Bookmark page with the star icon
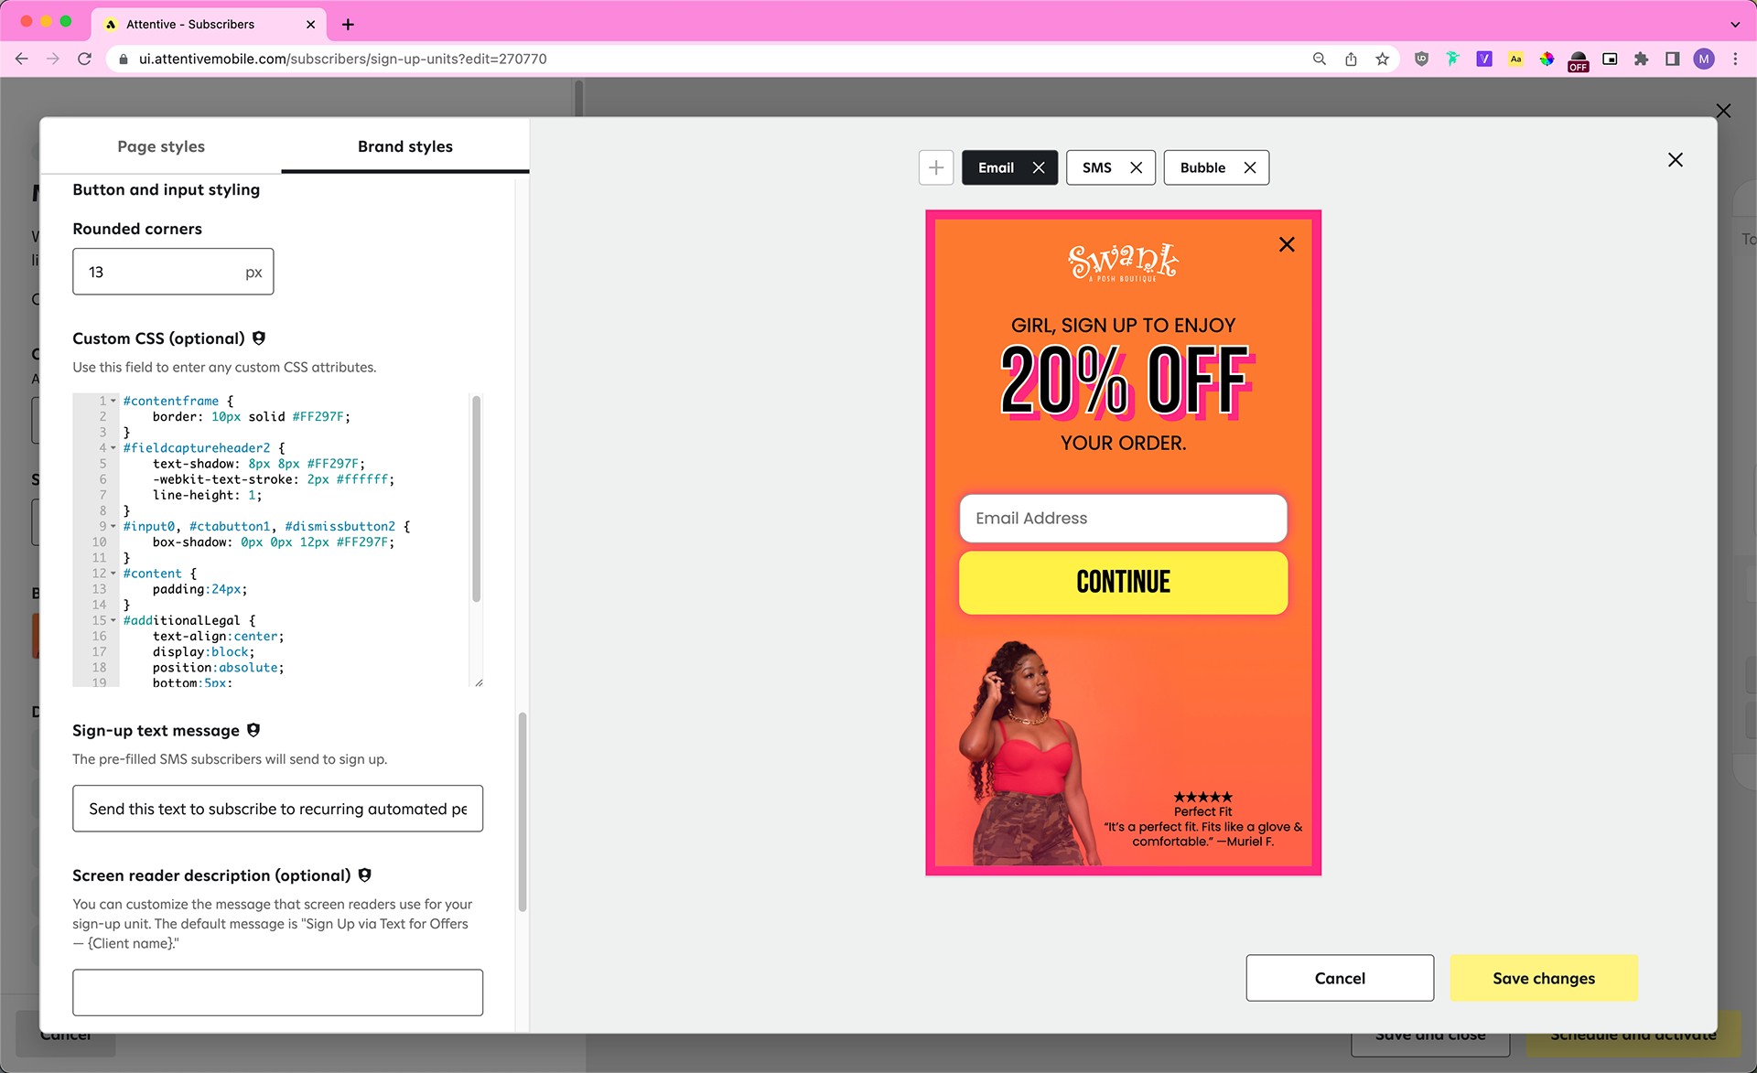1757x1073 pixels. click(1382, 59)
